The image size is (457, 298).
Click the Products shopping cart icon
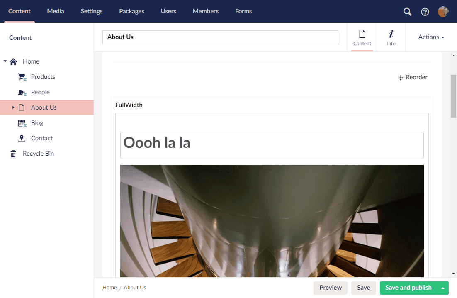point(22,77)
